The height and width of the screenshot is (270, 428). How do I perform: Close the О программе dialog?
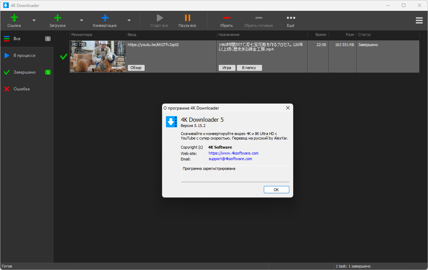tap(288, 108)
